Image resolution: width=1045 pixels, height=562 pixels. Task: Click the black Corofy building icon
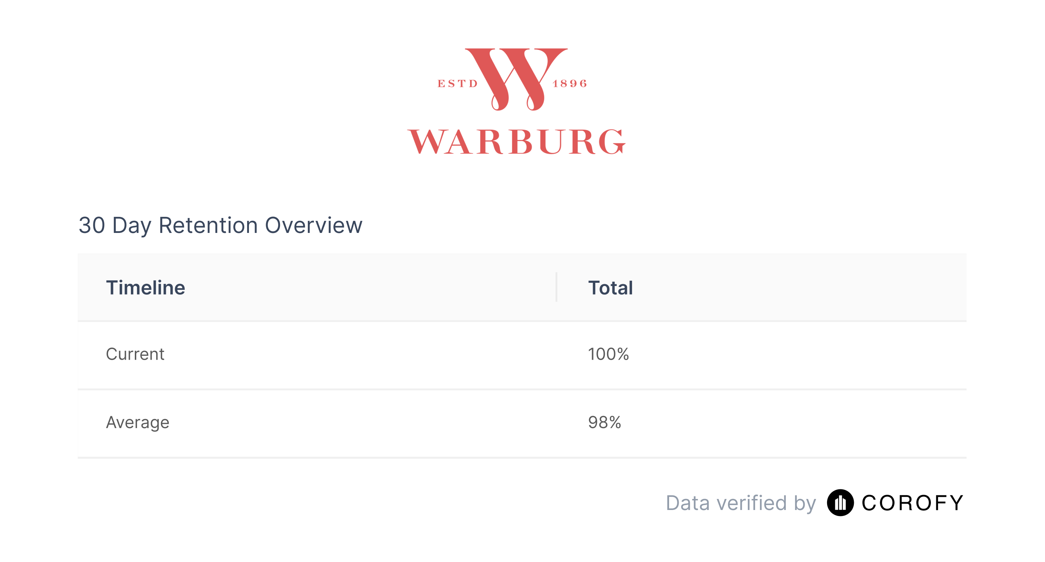point(840,503)
